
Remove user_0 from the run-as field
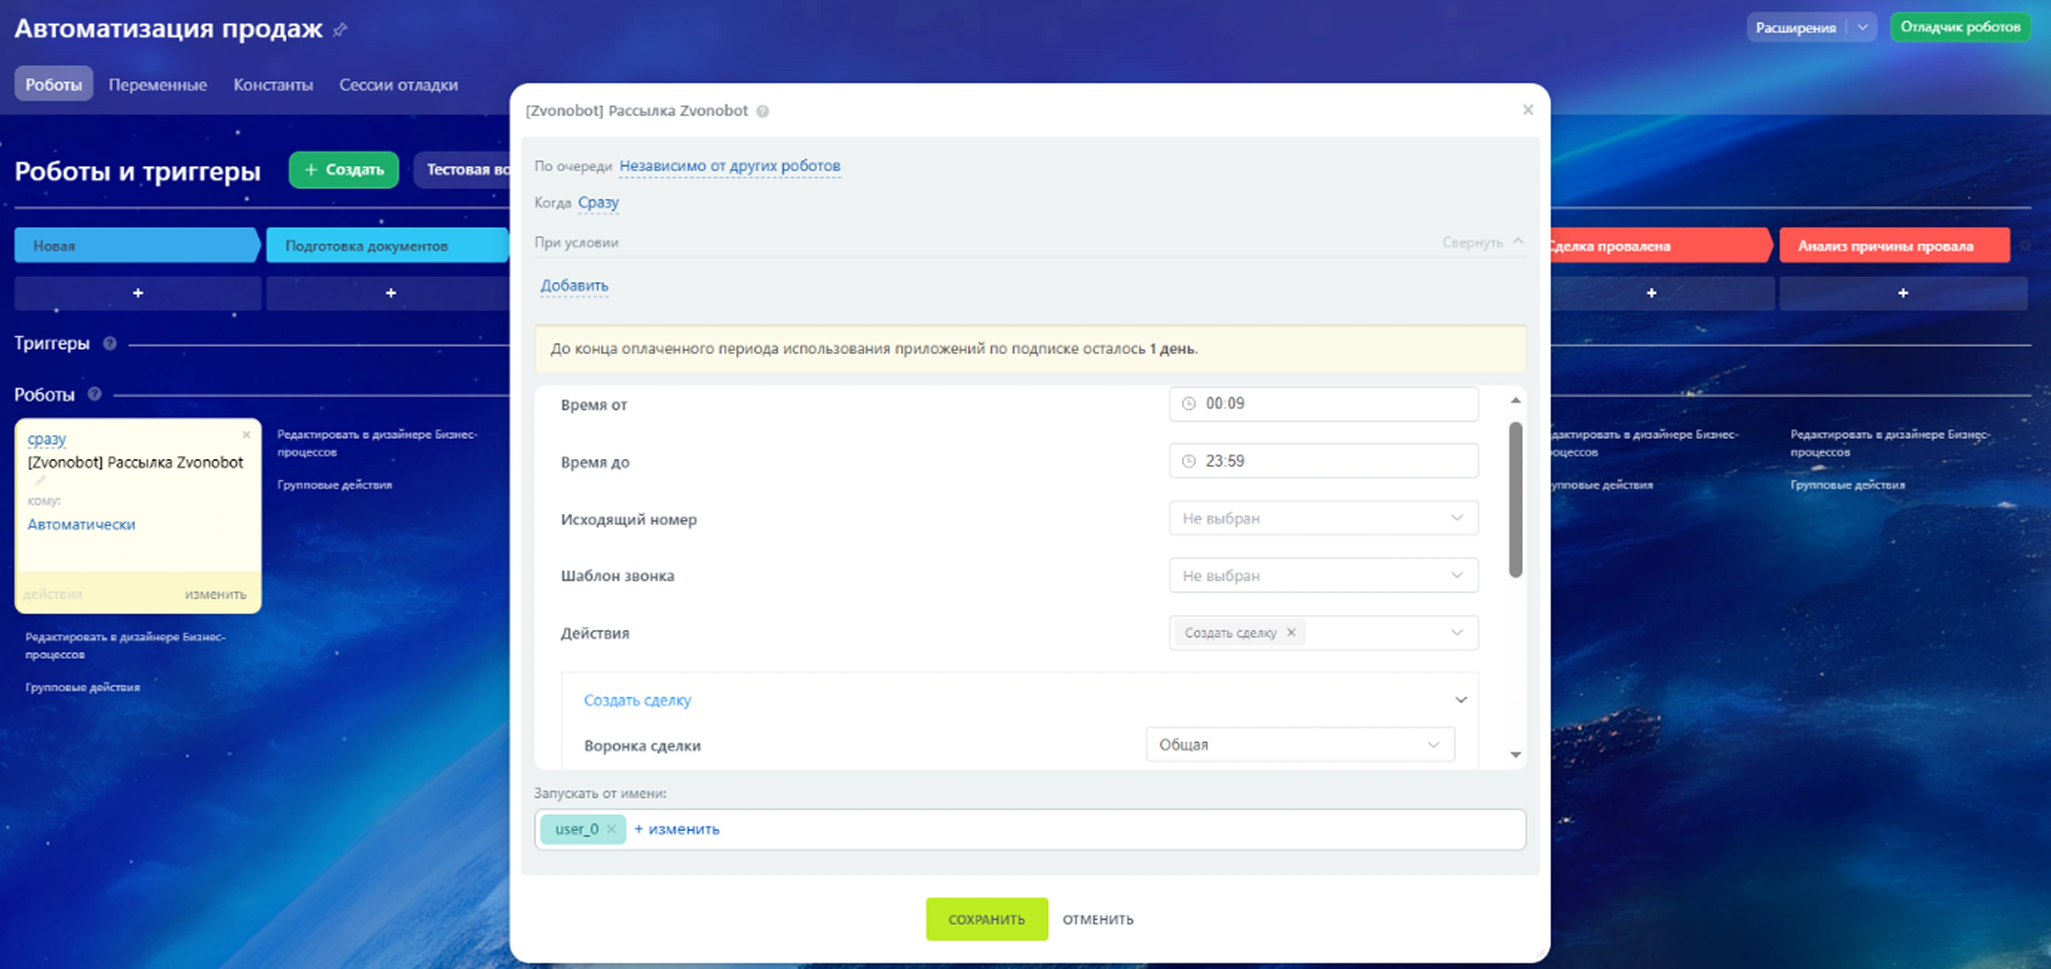(x=611, y=829)
